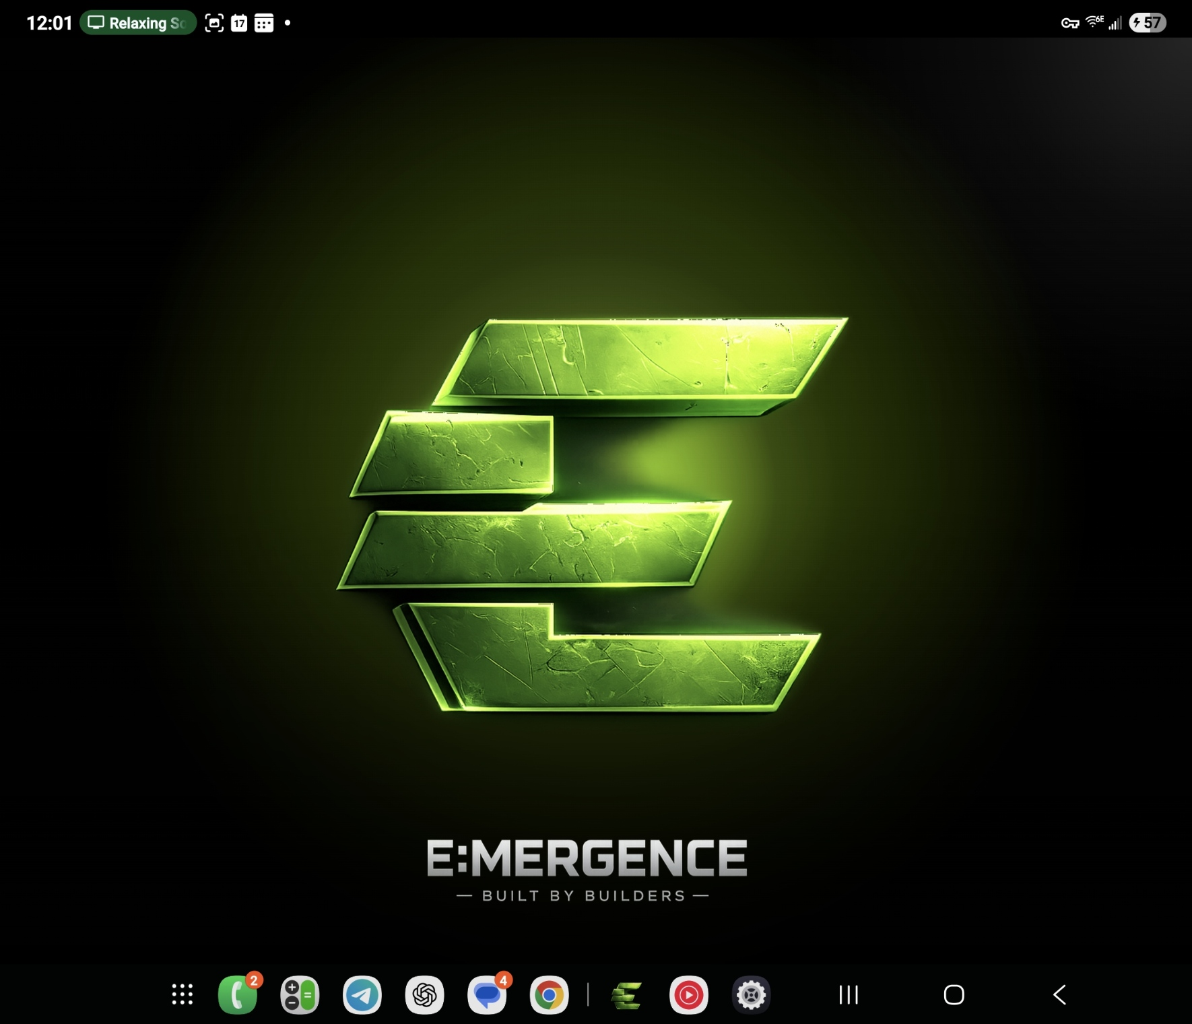Tap the 12:01 clock in status bar
The height and width of the screenshot is (1024, 1192).
(48, 22)
